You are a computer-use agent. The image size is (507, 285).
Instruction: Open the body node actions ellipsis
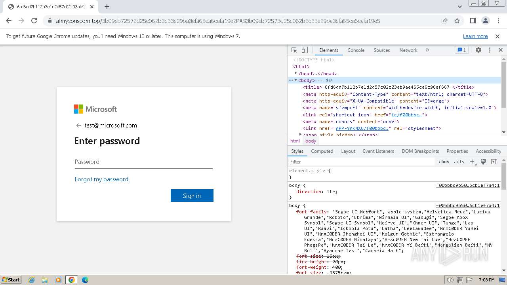(290, 80)
